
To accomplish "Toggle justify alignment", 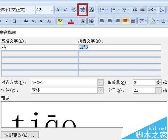I will (125, 21).
